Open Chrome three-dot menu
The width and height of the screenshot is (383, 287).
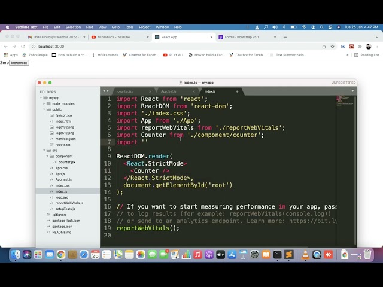click(377, 47)
